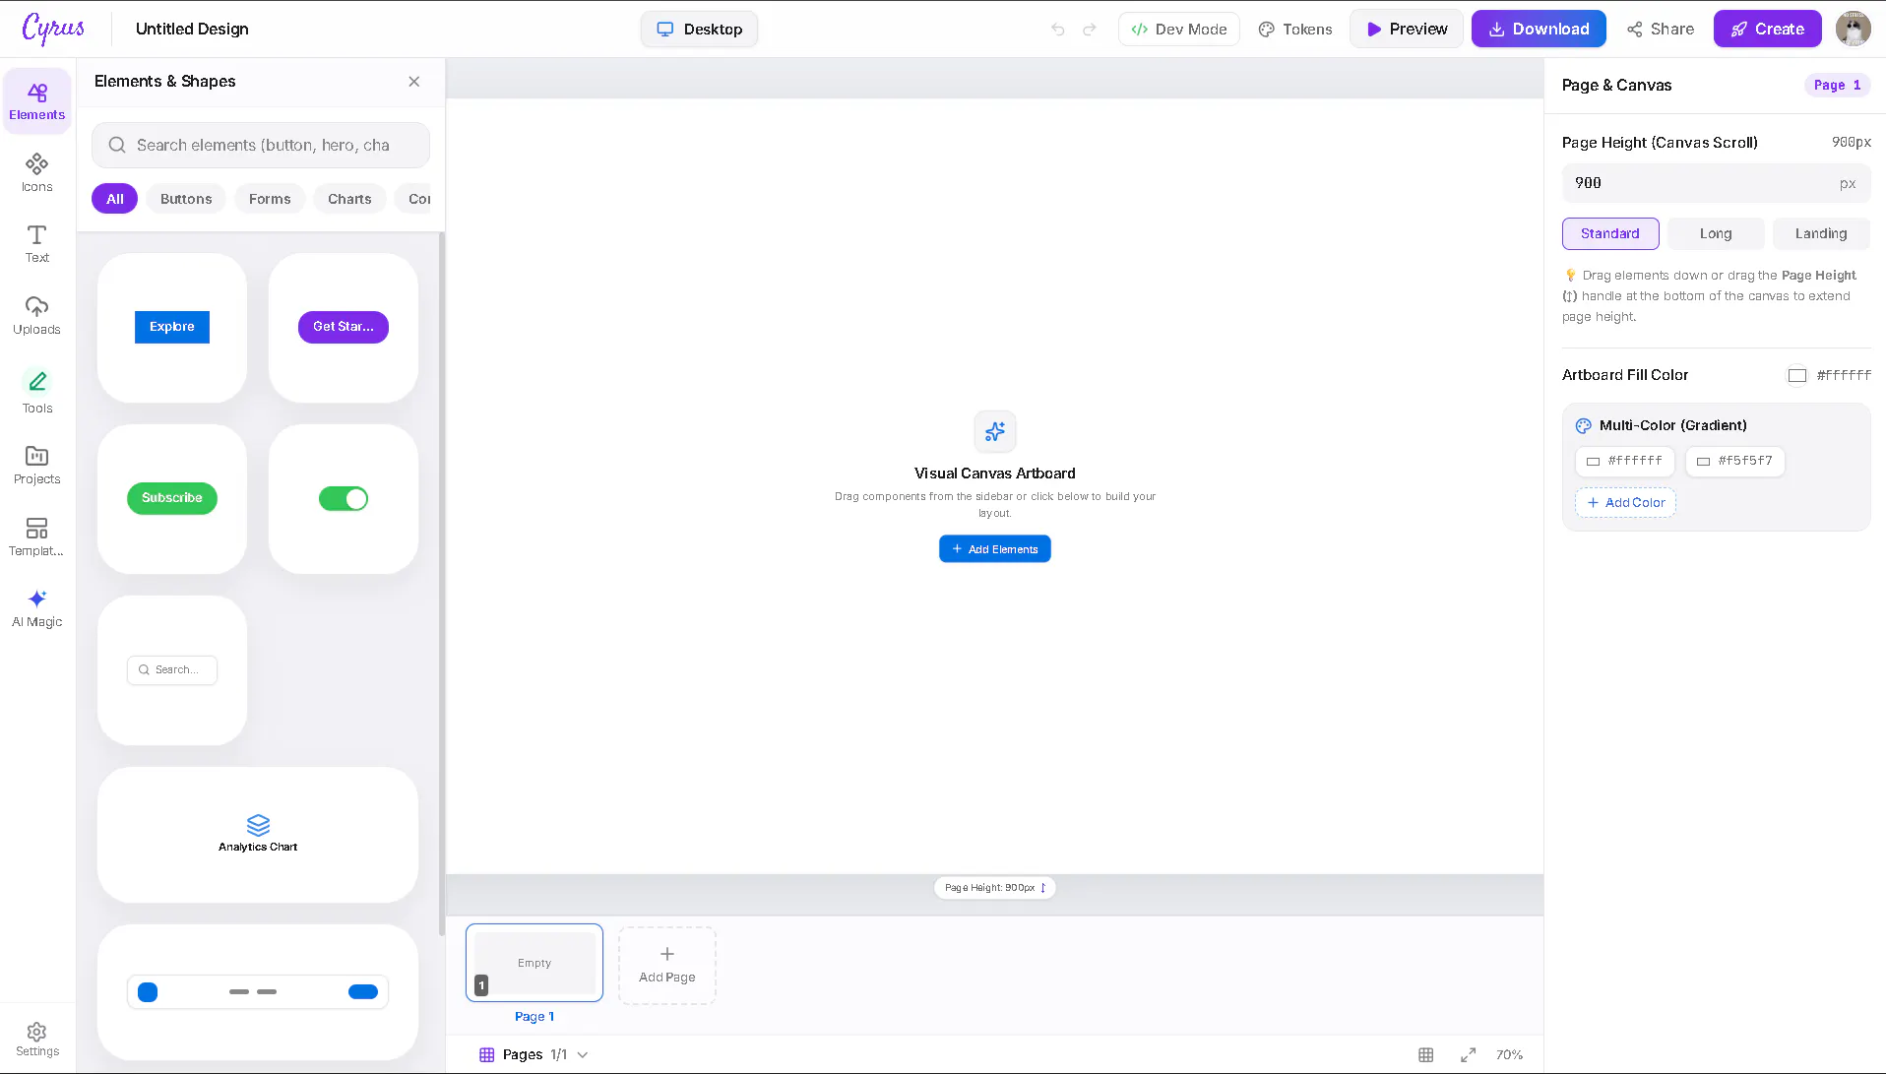The width and height of the screenshot is (1886, 1074).
Task: Select the Long page height preset
Action: click(x=1716, y=234)
